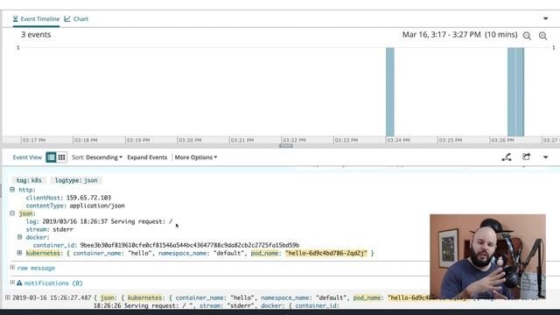
Task: Collapse the json node
Action: tap(12, 213)
